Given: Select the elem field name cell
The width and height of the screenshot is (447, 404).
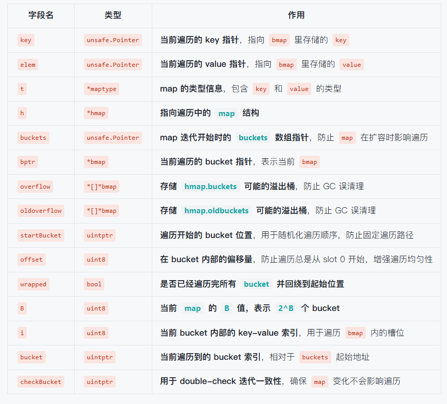Looking at the screenshot, I should coord(28,65).
